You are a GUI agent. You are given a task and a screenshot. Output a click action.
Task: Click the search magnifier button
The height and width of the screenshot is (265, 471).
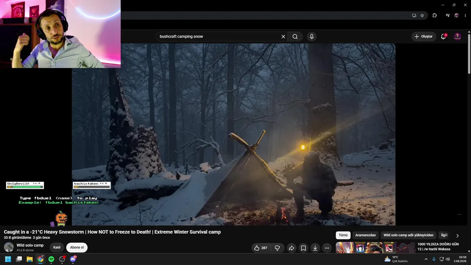click(295, 36)
